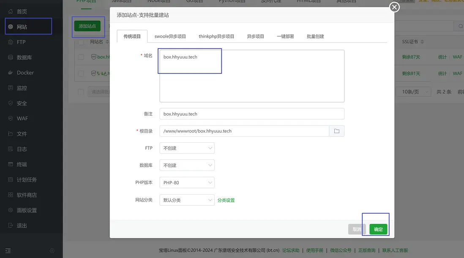Open the FTP 不创建 dropdown

pos(187,148)
